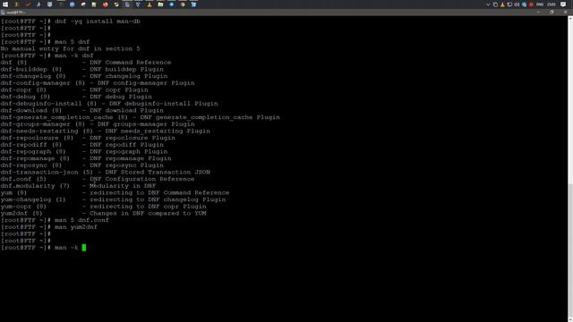Open the Windows Start menu
This screenshot has height=322, width=573.
coord(5,4)
